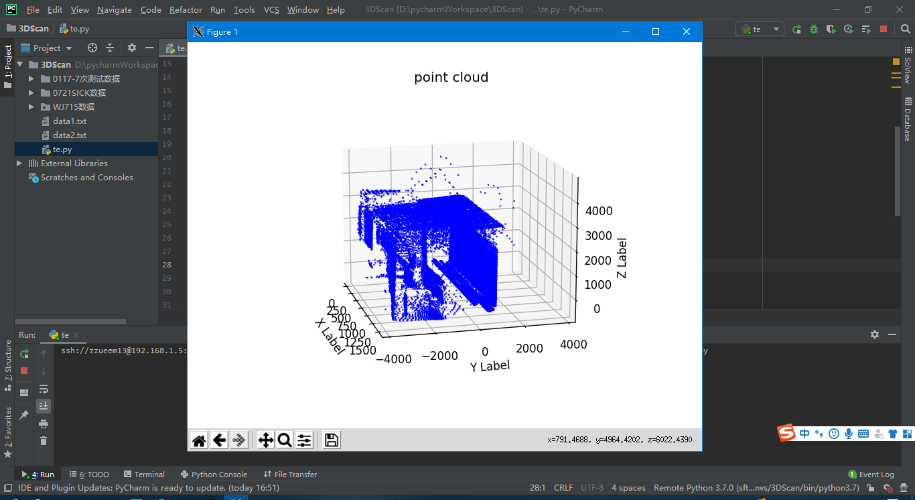Viewport: 915px width, 500px height.
Task: Open the VCS menu
Action: (271, 9)
